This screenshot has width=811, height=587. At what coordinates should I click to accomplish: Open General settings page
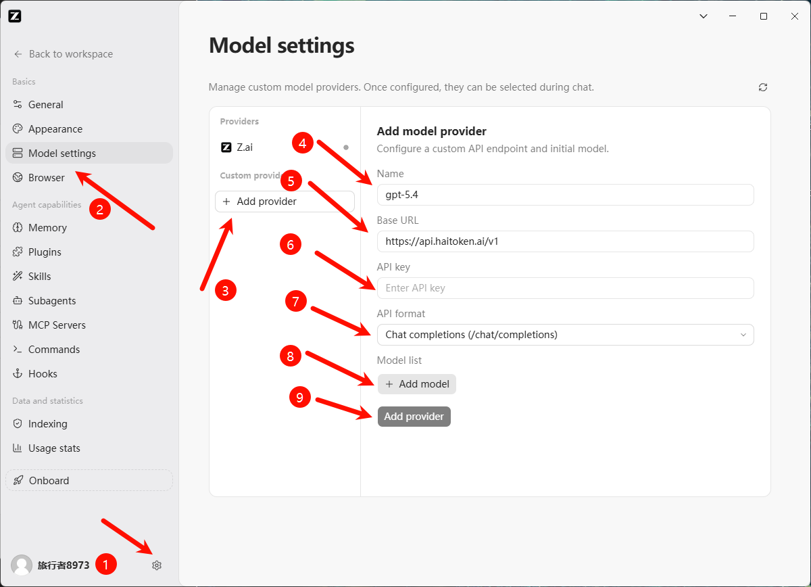89,105
